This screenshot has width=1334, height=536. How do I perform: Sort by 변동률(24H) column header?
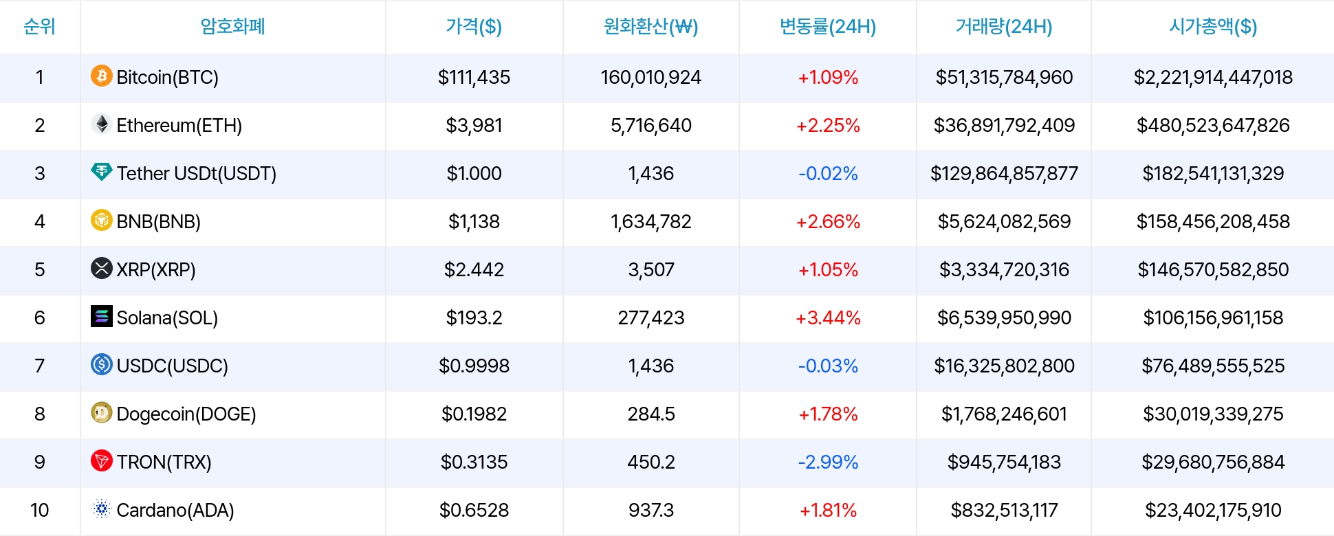[827, 27]
